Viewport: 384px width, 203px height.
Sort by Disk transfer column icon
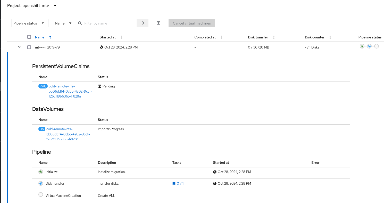pos(274,37)
